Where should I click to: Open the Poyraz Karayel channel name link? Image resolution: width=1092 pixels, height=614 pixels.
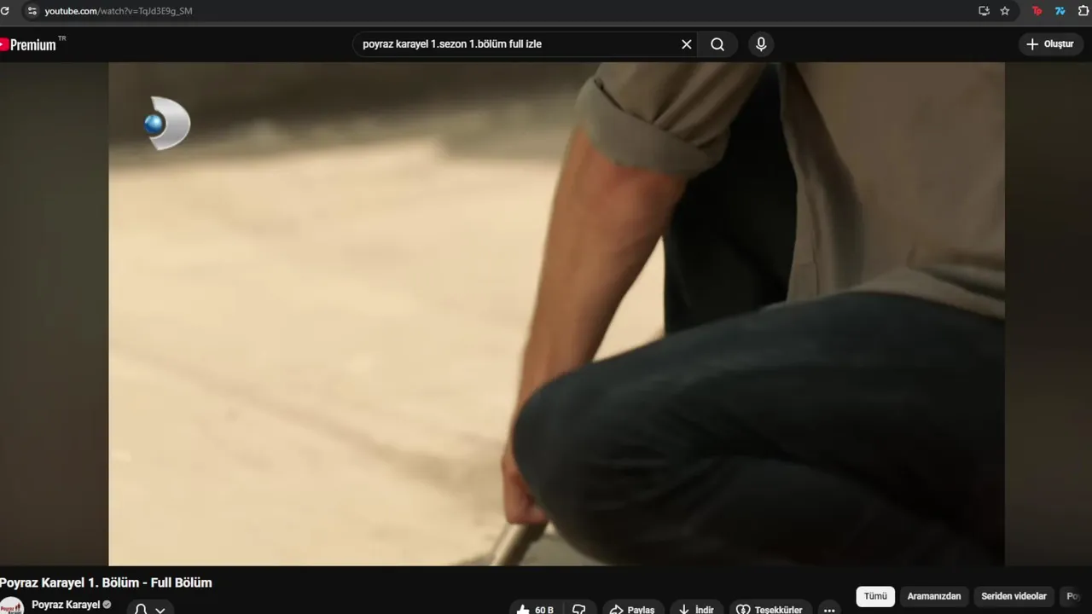pyautogui.click(x=66, y=605)
